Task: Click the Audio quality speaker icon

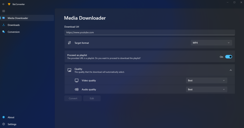Action: tap(77, 90)
